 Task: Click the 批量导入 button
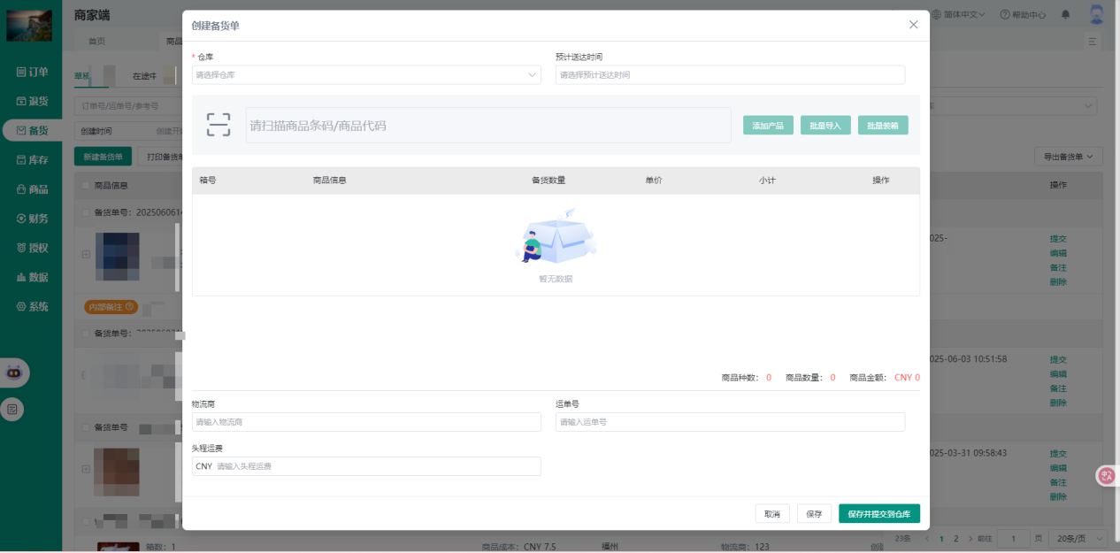pos(825,126)
